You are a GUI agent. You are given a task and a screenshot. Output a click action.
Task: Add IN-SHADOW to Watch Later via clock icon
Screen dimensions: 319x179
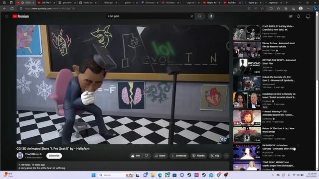click(x=258, y=147)
